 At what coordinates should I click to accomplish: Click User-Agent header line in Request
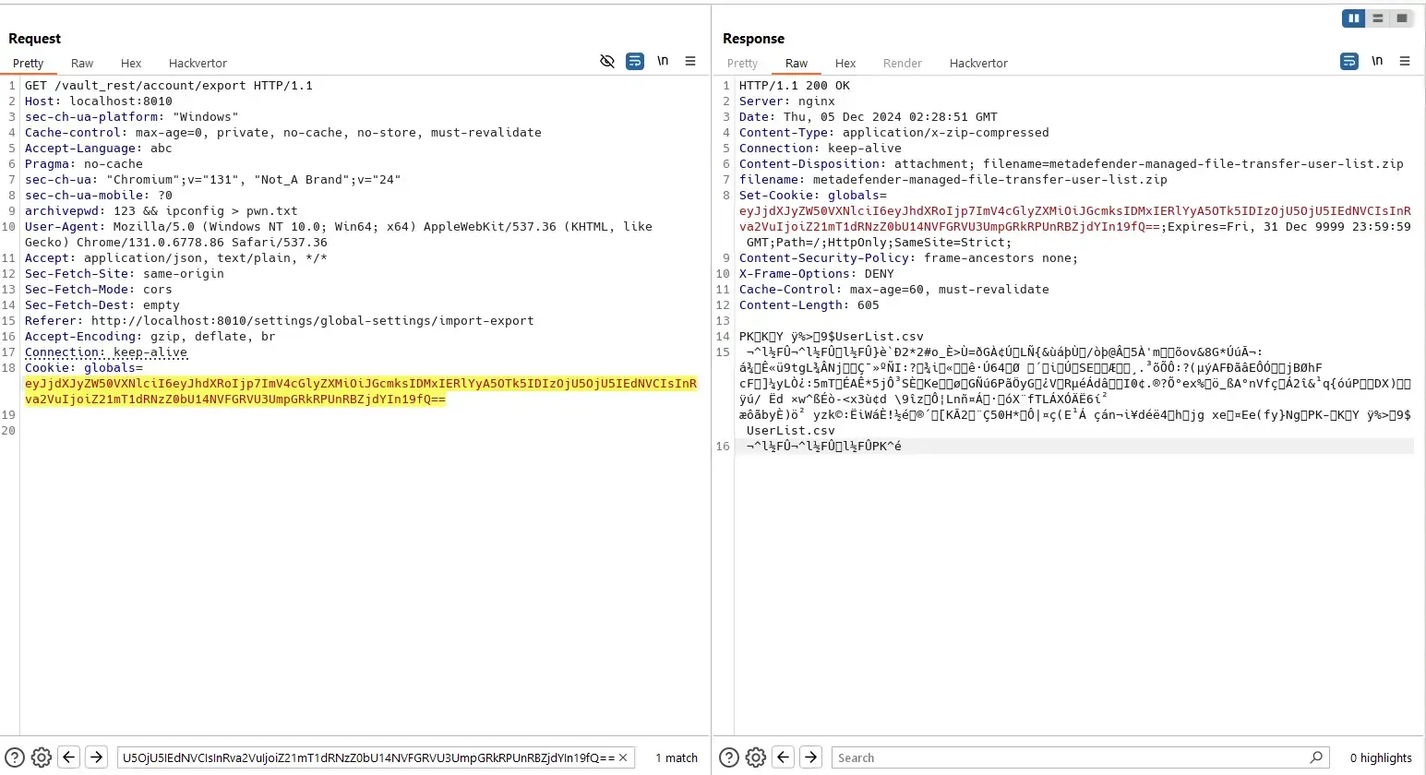[339, 234]
